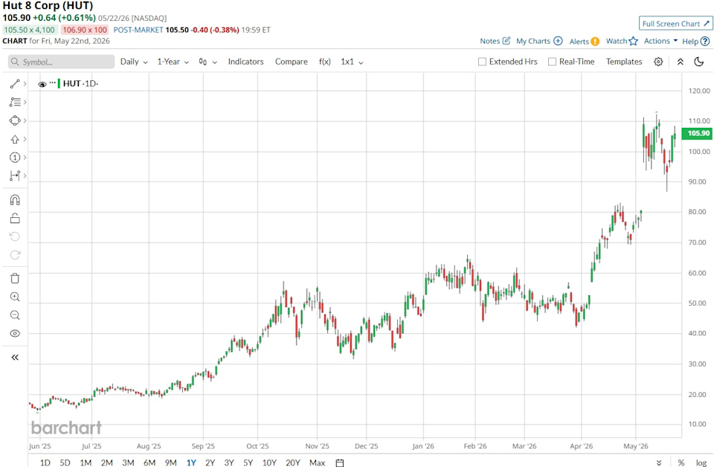This screenshot has height=467, width=714.
Task: Switch to dark mode moon icon
Action: pyautogui.click(x=699, y=62)
